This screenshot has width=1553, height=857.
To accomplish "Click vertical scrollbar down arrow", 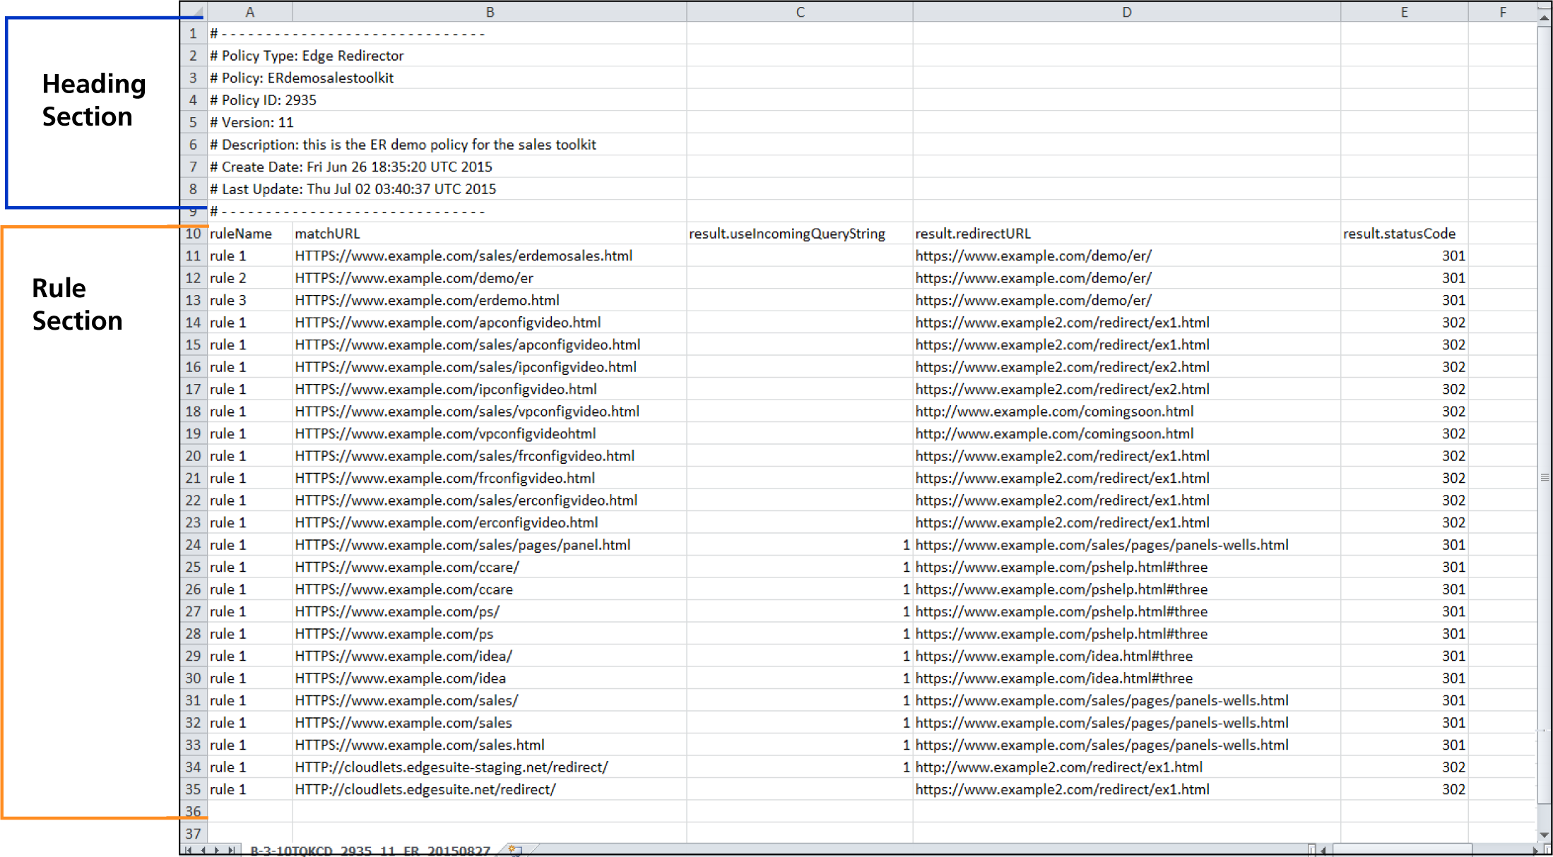I will [1545, 834].
